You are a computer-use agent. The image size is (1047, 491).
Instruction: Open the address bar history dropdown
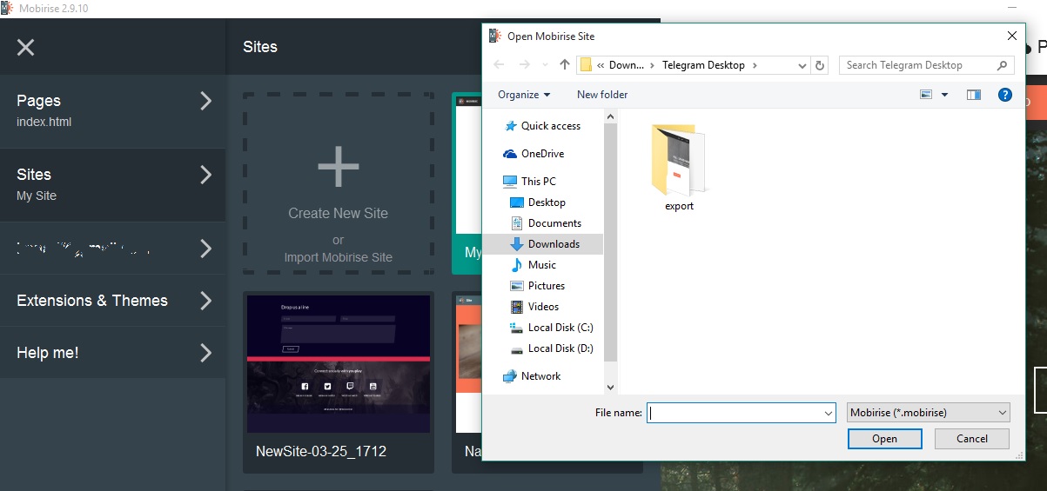pos(802,65)
